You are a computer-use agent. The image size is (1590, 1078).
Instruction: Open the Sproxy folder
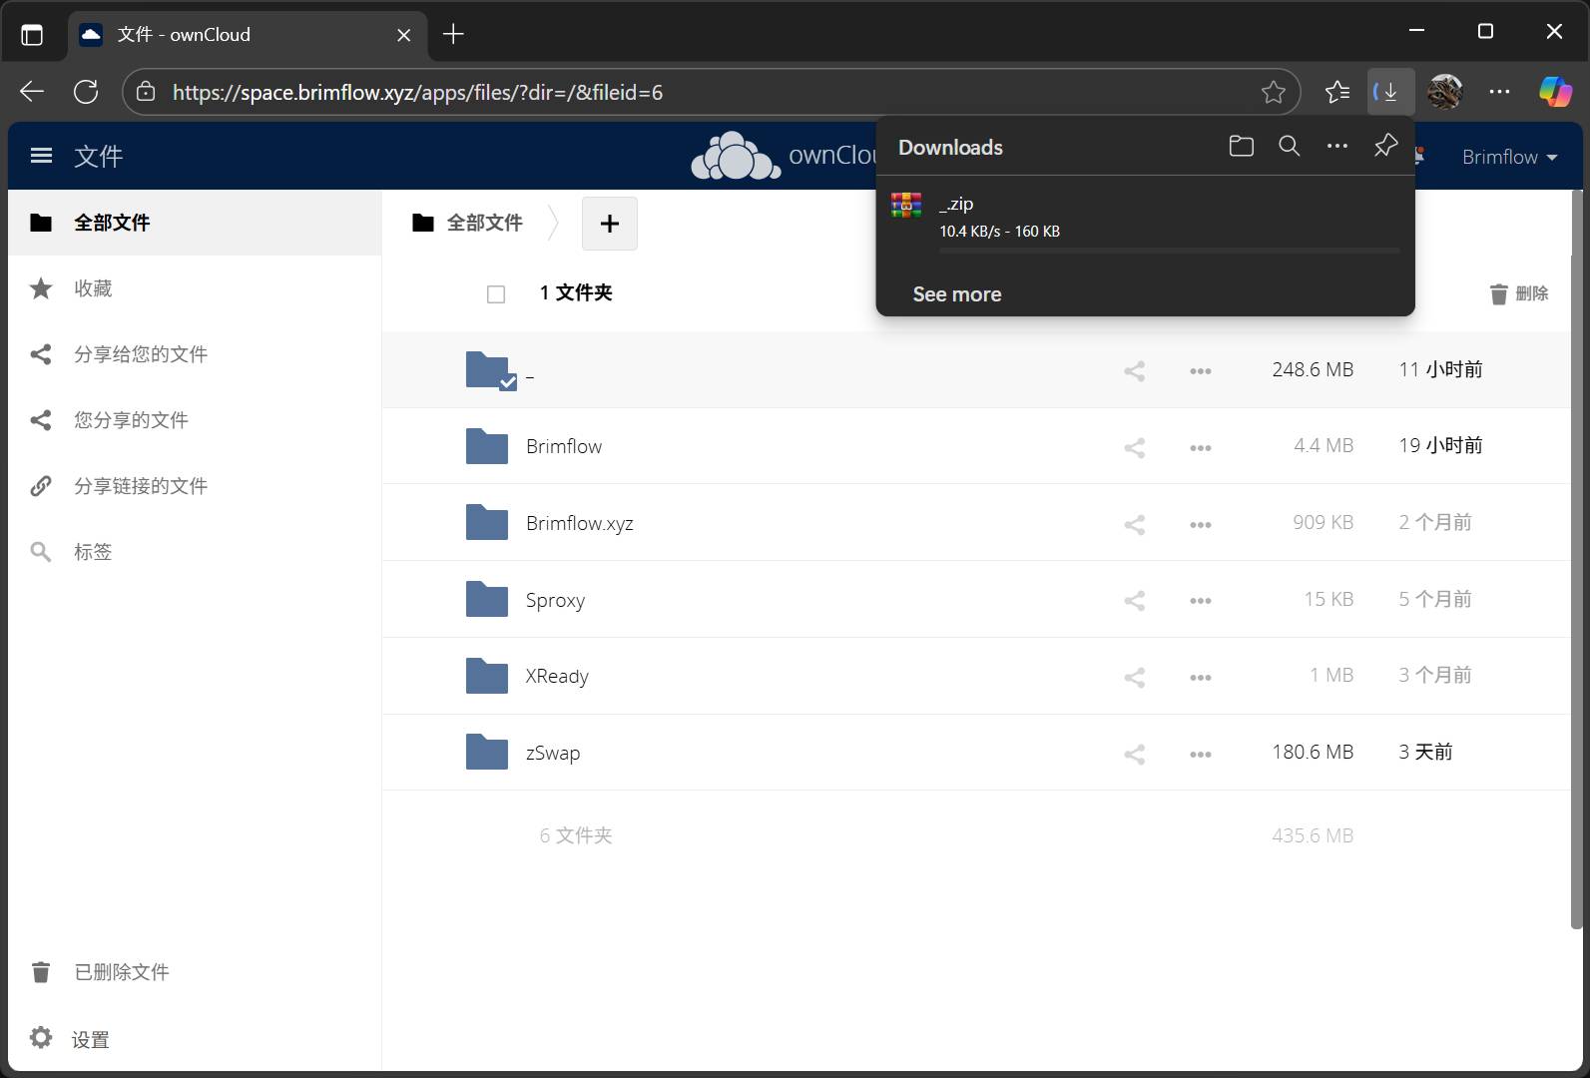(555, 600)
